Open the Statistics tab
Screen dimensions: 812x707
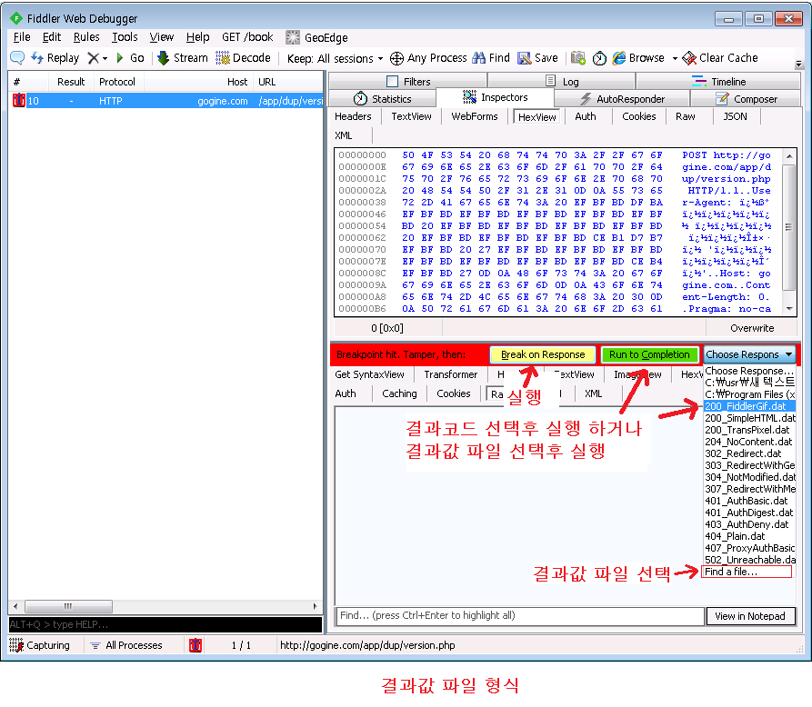click(x=382, y=99)
